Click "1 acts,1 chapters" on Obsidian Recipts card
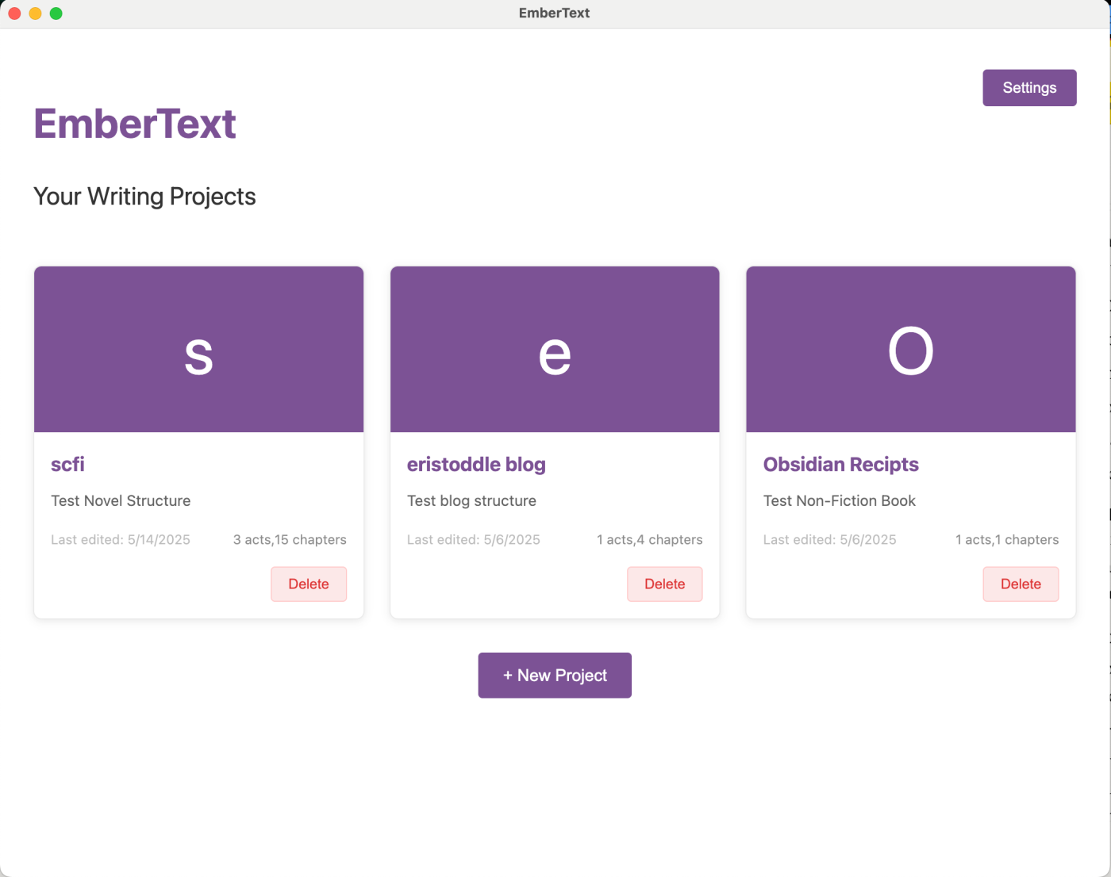 [x=1007, y=539]
